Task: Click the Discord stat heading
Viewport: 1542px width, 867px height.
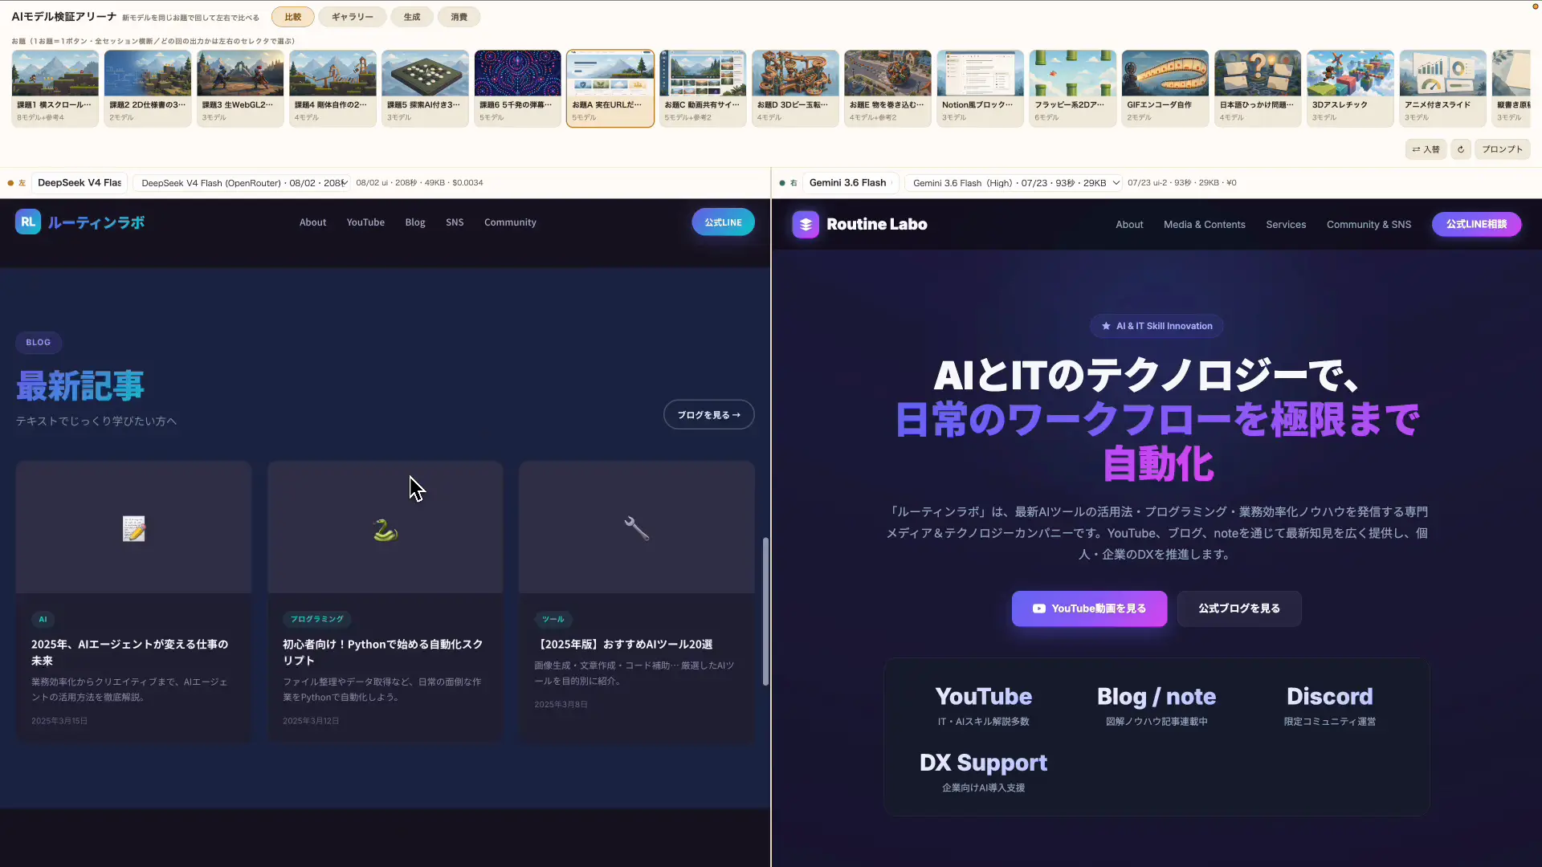Action: [x=1329, y=696]
